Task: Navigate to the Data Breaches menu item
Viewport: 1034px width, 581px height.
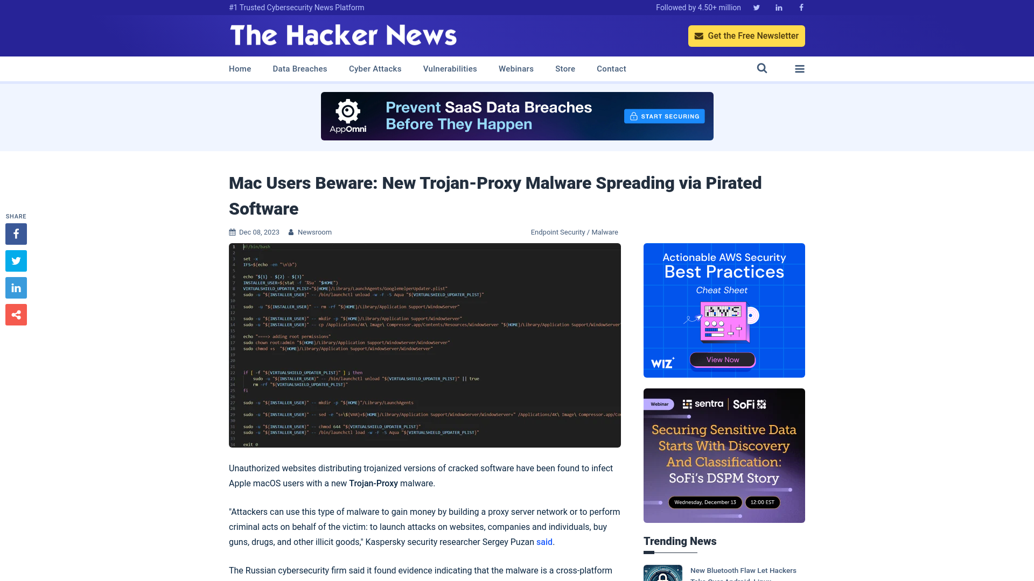Action: coord(299,69)
